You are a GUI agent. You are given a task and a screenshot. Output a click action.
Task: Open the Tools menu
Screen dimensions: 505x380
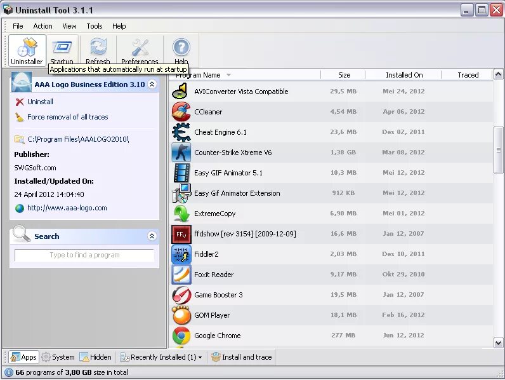(x=95, y=26)
